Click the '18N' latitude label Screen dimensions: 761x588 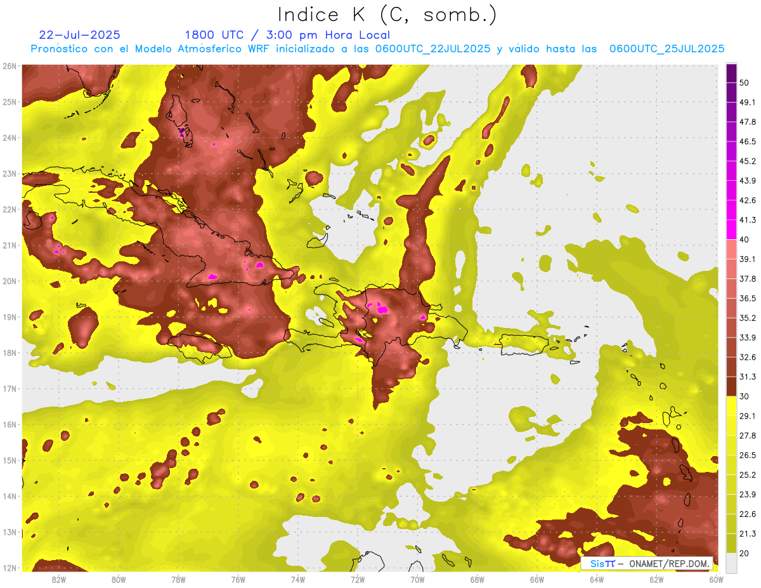pos(10,353)
